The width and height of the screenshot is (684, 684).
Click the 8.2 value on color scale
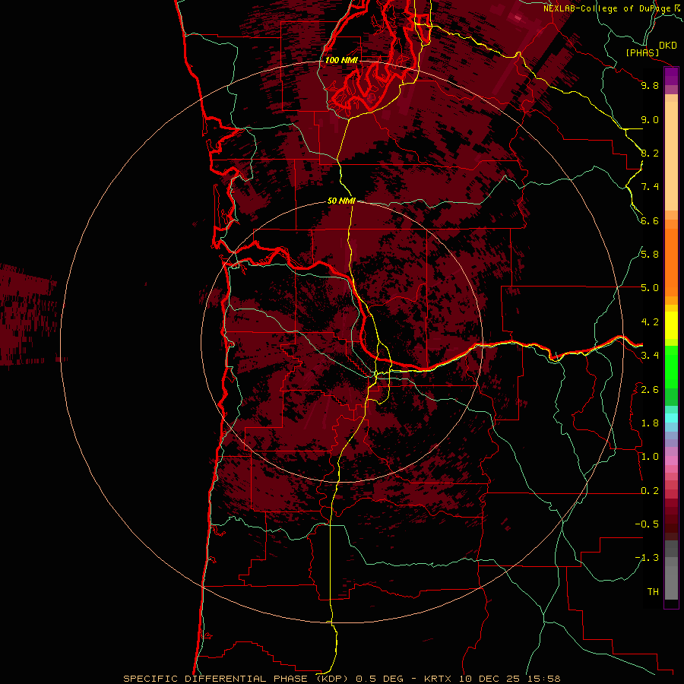click(x=650, y=153)
